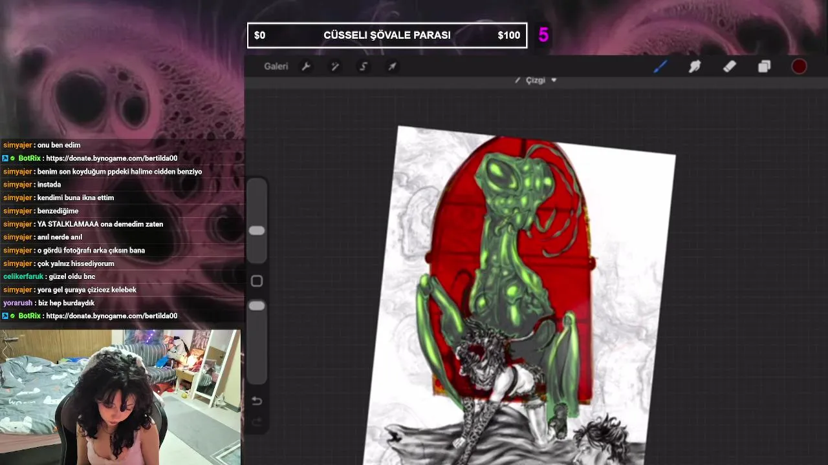Open the Actions wrench menu
Viewport: 828px width, 465px height.
point(307,67)
